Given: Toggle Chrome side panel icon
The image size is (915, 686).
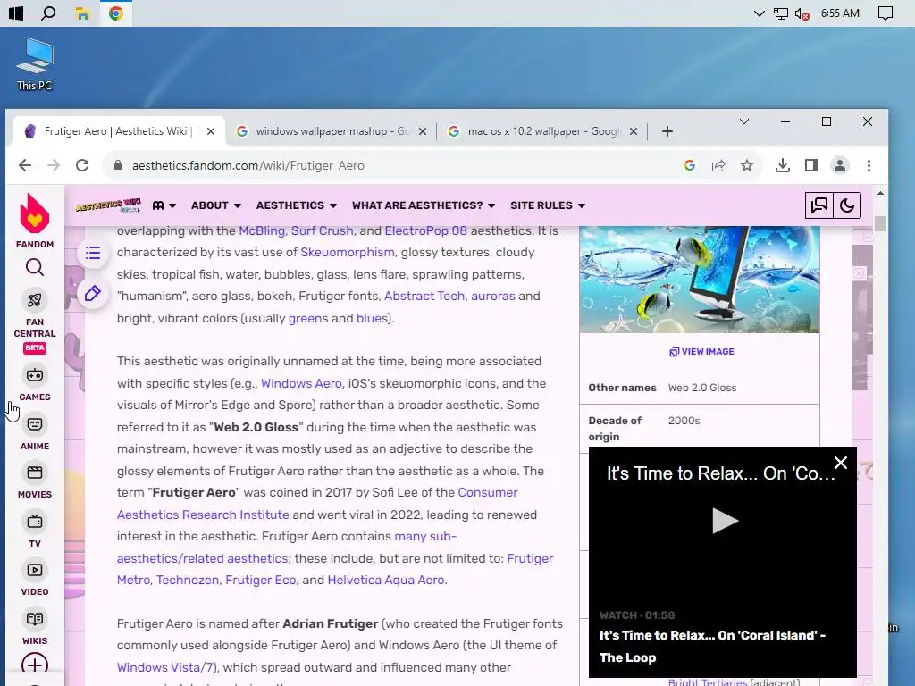Looking at the screenshot, I should tap(811, 165).
